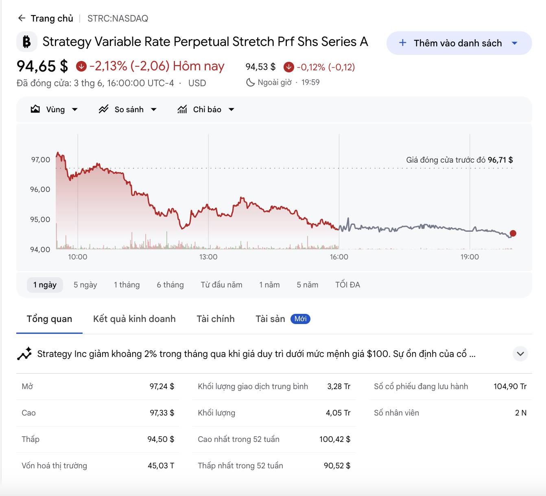Switch to Kết quả kinh doanh tab
Screen dimensions: 546x496
[134, 319]
